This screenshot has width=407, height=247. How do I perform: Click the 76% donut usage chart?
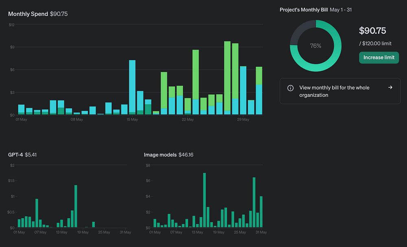coord(316,46)
